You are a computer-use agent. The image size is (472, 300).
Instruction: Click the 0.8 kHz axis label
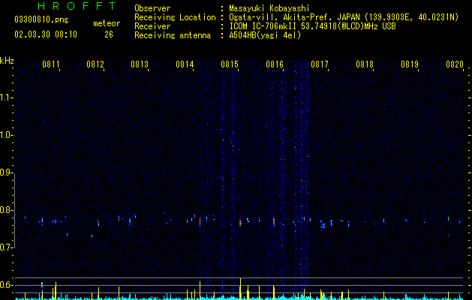coord(6,210)
